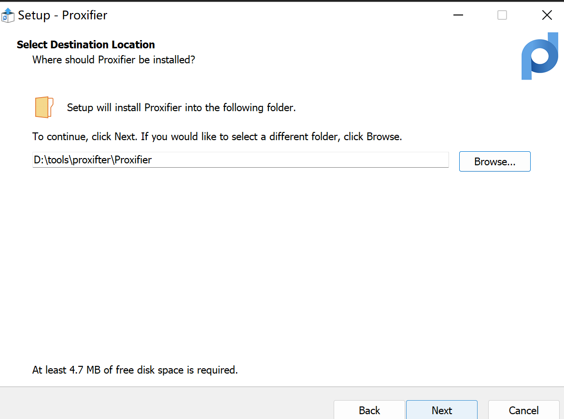Click the 4.7 MB free disk space notice
The width and height of the screenshot is (564, 419).
tap(135, 370)
